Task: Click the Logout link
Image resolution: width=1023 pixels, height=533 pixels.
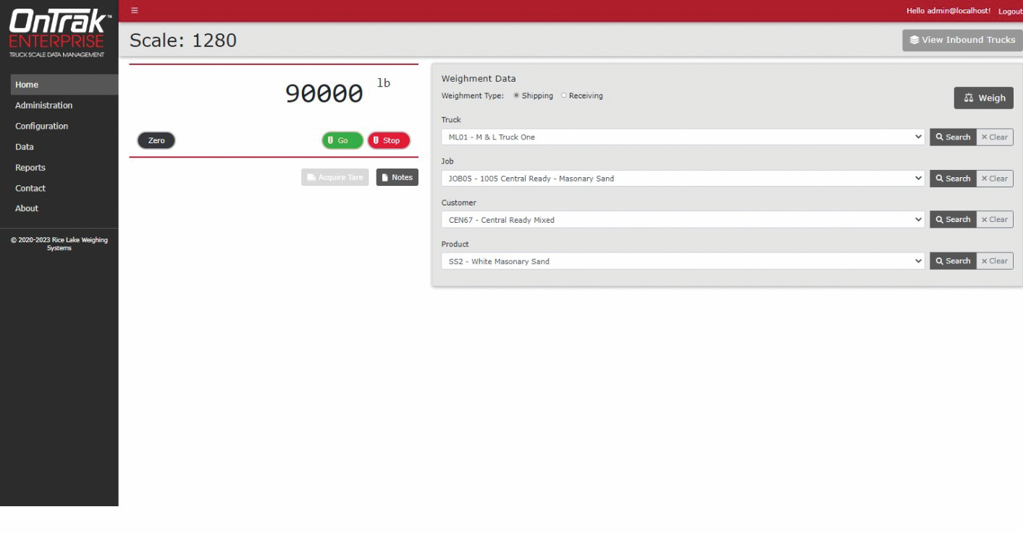Action: [1009, 11]
